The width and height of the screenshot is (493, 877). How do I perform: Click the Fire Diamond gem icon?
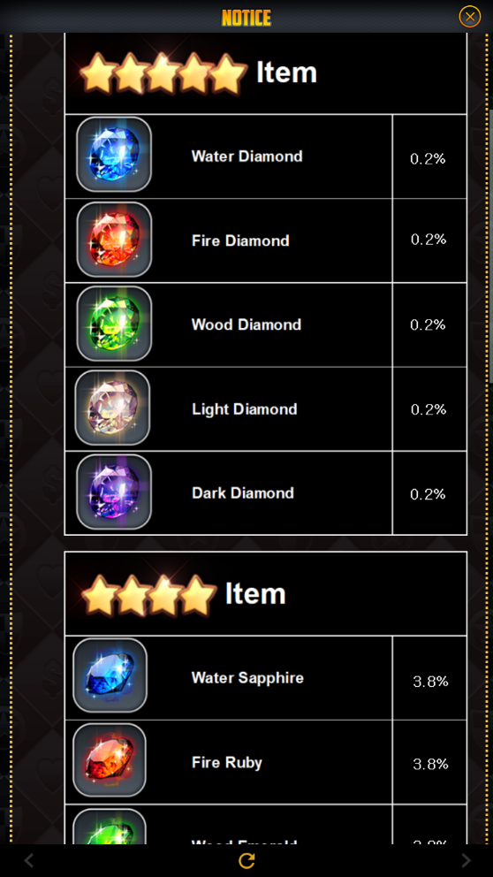click(x=114, y=240)
